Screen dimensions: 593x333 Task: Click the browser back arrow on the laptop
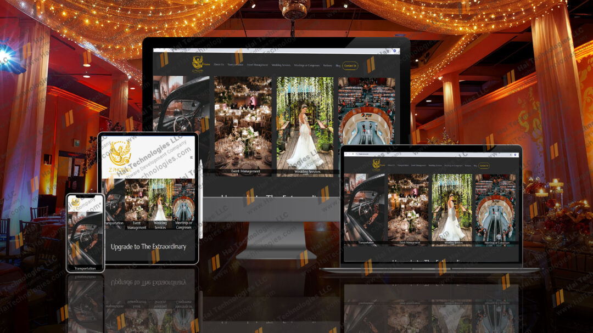click(346, 155)
